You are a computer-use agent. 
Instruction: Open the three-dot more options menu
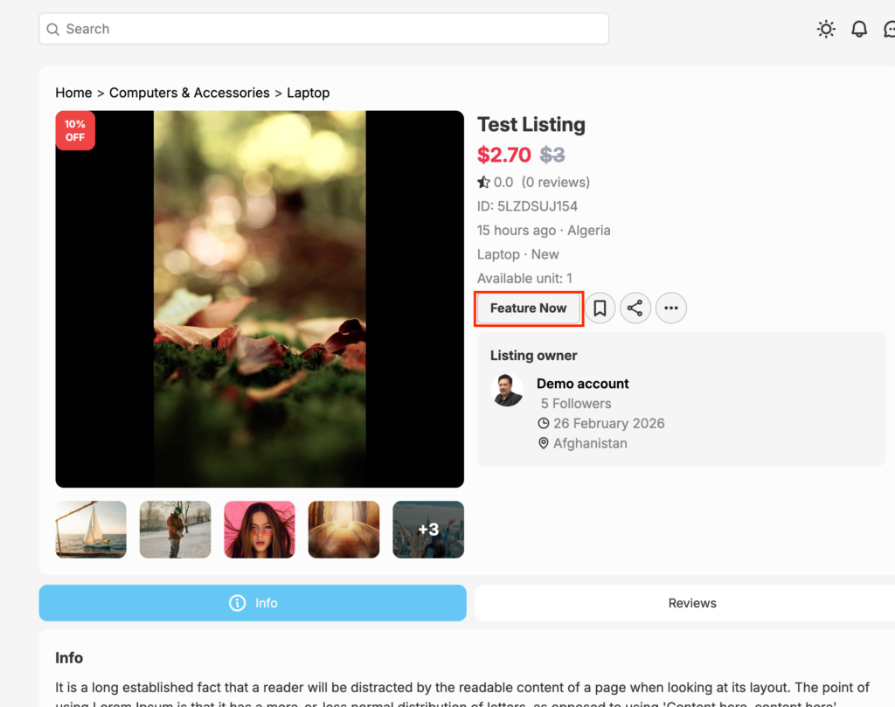(671, 308)
